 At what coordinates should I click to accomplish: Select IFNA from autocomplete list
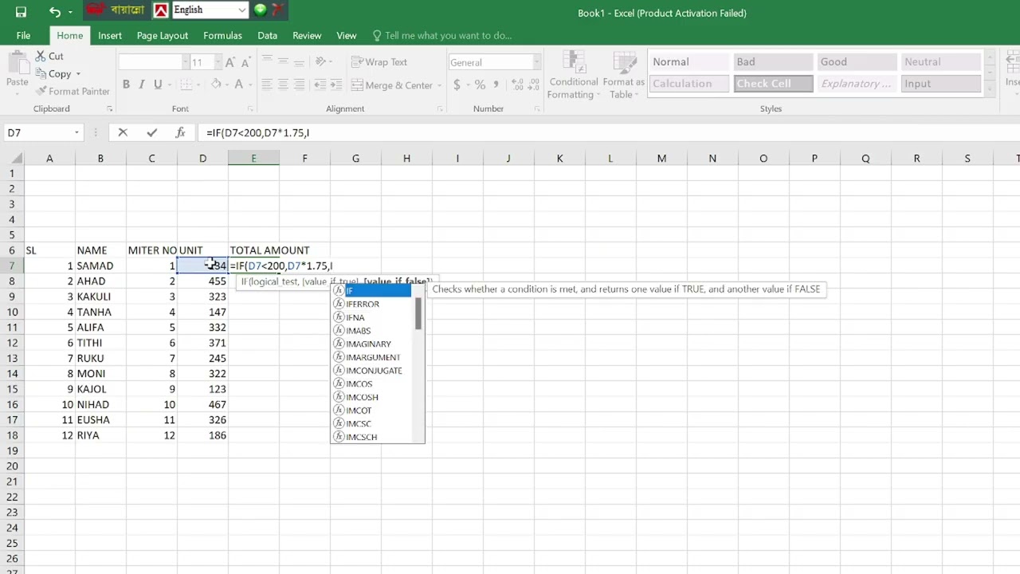372,317
